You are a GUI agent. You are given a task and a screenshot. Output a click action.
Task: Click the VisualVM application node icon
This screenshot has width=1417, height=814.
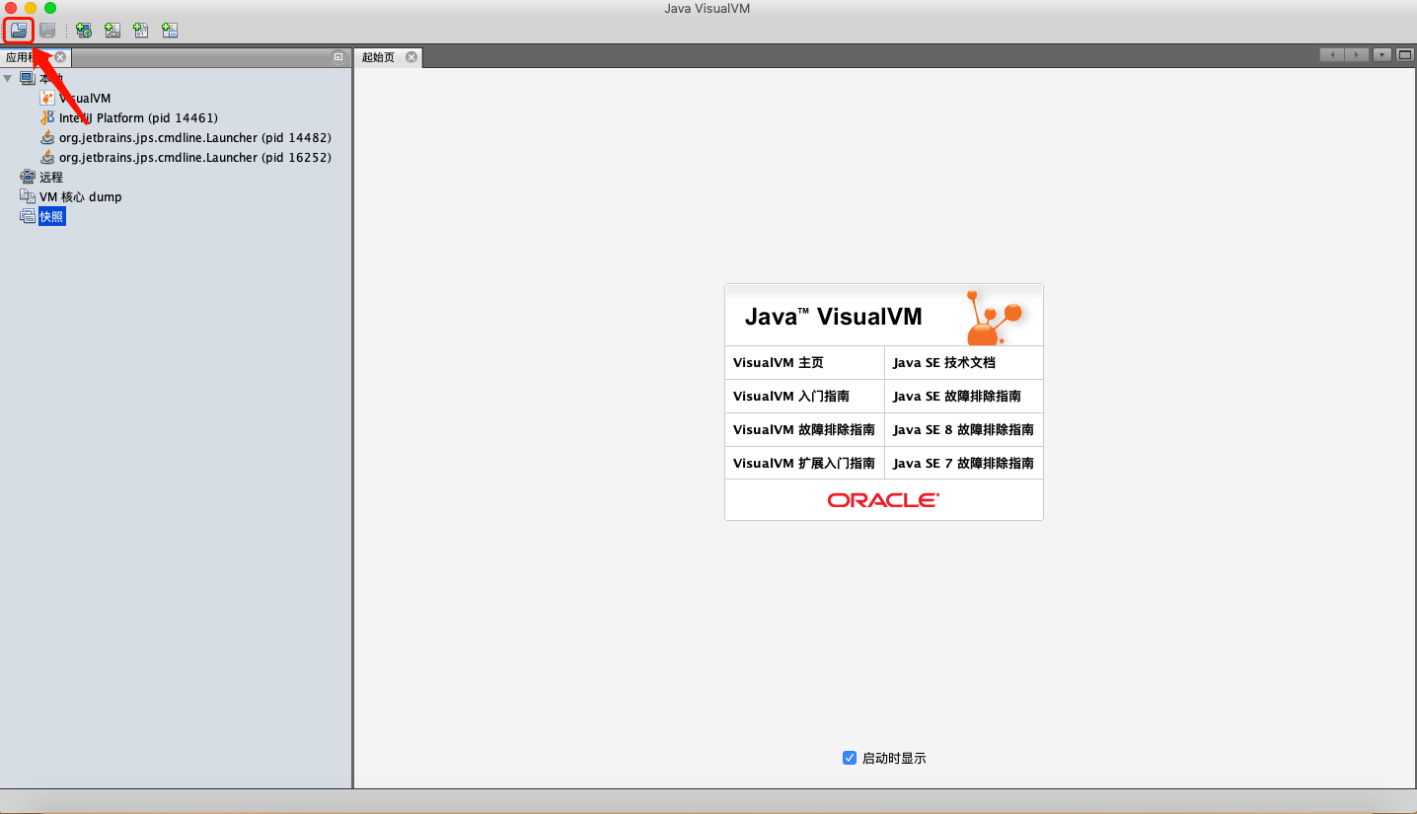point(47,98)
